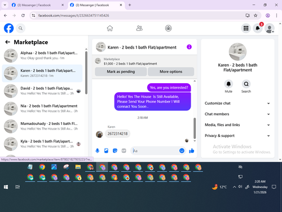The width and height of the screenshot is (282, 212).
Task: Click the Mark as pending button
Action: 121,72
